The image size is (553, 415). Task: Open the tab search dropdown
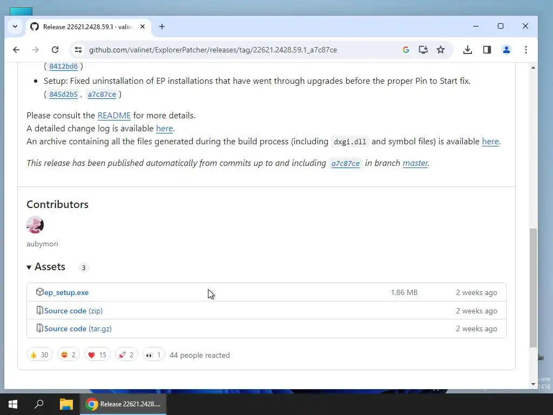click(x=15, y=27)
